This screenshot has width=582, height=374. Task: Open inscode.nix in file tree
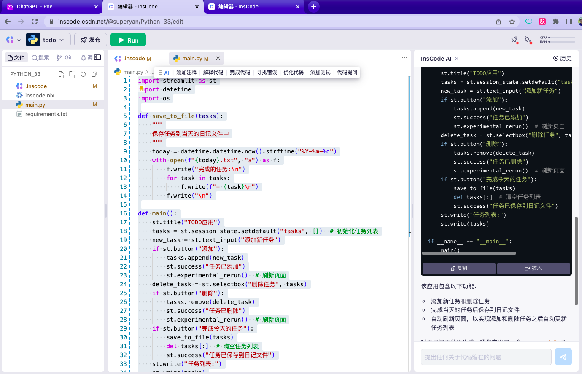(x=53, y=95)
